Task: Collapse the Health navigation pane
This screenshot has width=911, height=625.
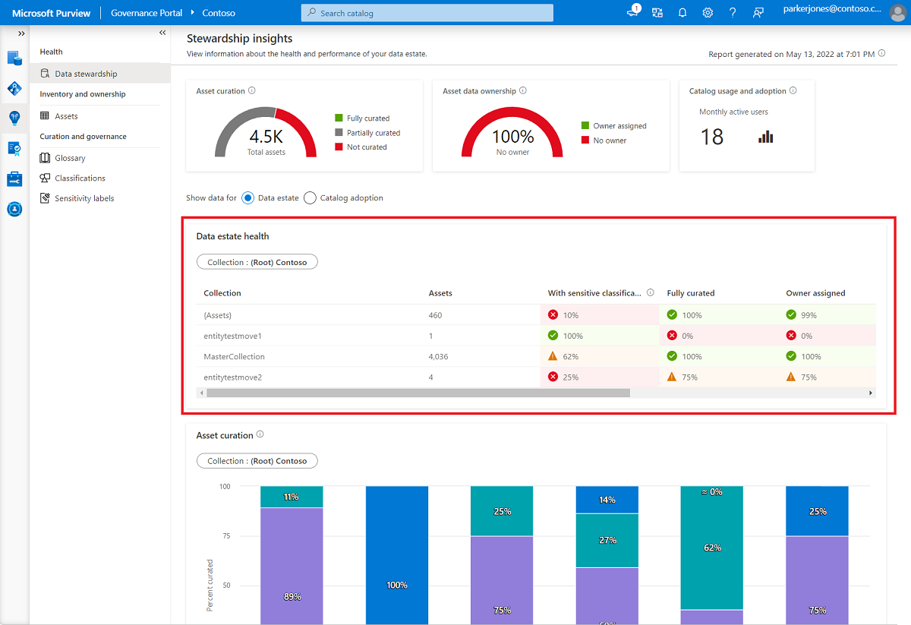Action: (162, 33)
